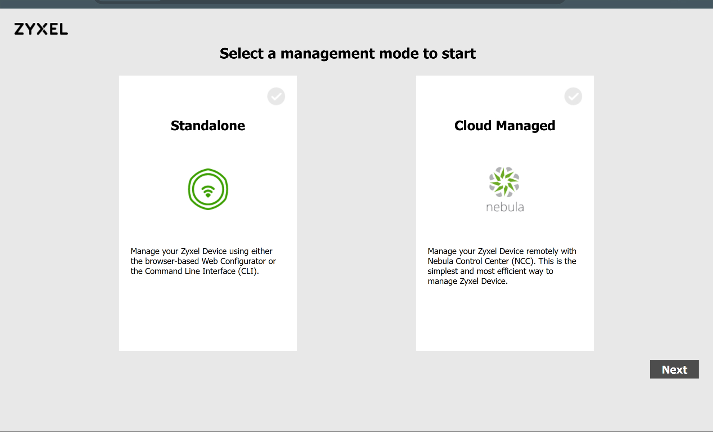Click the Cloud Managed description mentioning NCC
The width and height of the screenshot is (713, 432).
pyautogui.click(x=502, y=266)
